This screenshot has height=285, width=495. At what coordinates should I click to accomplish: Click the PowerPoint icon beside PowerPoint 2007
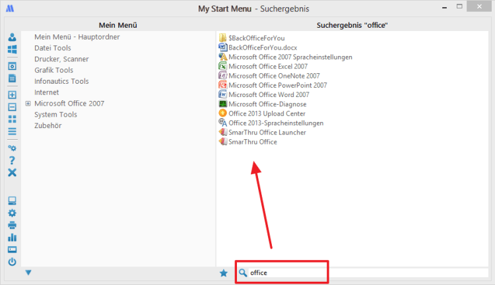click(x=222, y=85)
